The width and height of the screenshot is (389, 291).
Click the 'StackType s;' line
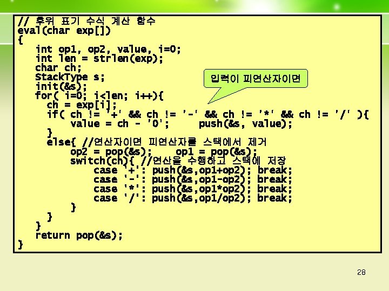tap(70, 77)
